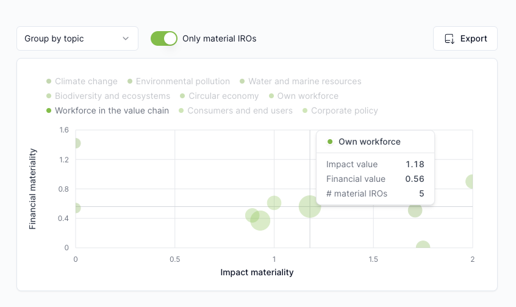The height and width of the screenshot is (307, 516).
Task: Click the Export button
Action: tap(465, 38)
